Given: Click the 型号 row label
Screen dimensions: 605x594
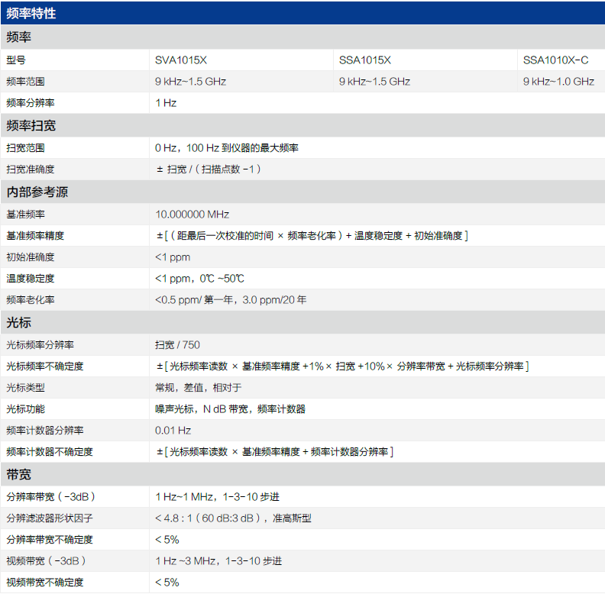Looking at the screenshot, I should (16, 60).
